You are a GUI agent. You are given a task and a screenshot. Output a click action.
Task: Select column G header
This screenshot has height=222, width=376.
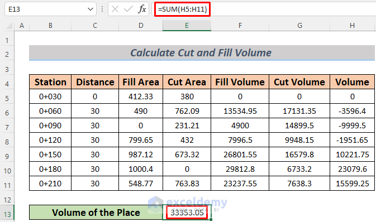(x=299, y=26)
